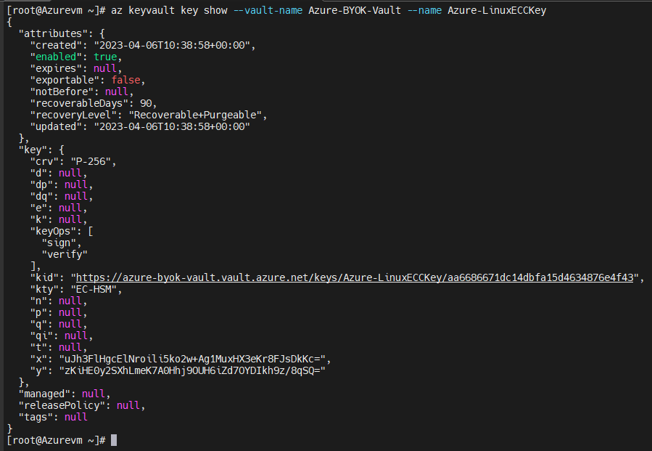The width and height of the screenshot is (652, 451).
Task: Click the "verify" key operation
Action: [x=65, y=254]
